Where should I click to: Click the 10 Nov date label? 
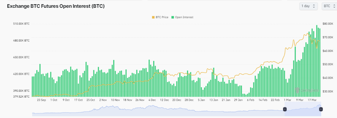115,100
